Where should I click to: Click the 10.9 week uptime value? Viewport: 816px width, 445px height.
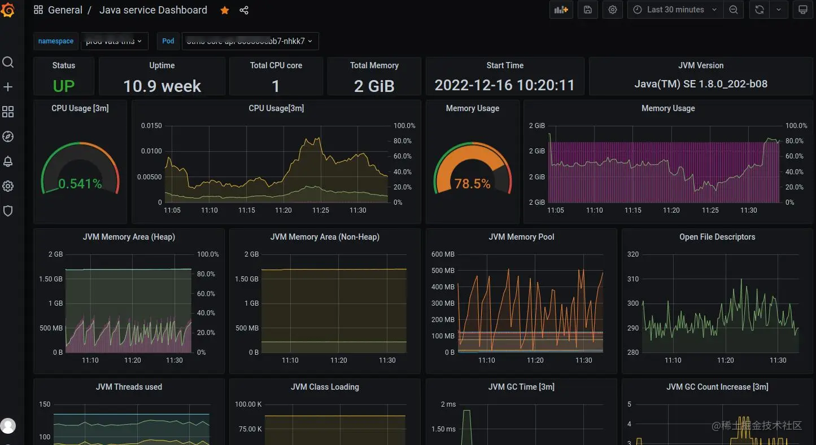[162, 86]
